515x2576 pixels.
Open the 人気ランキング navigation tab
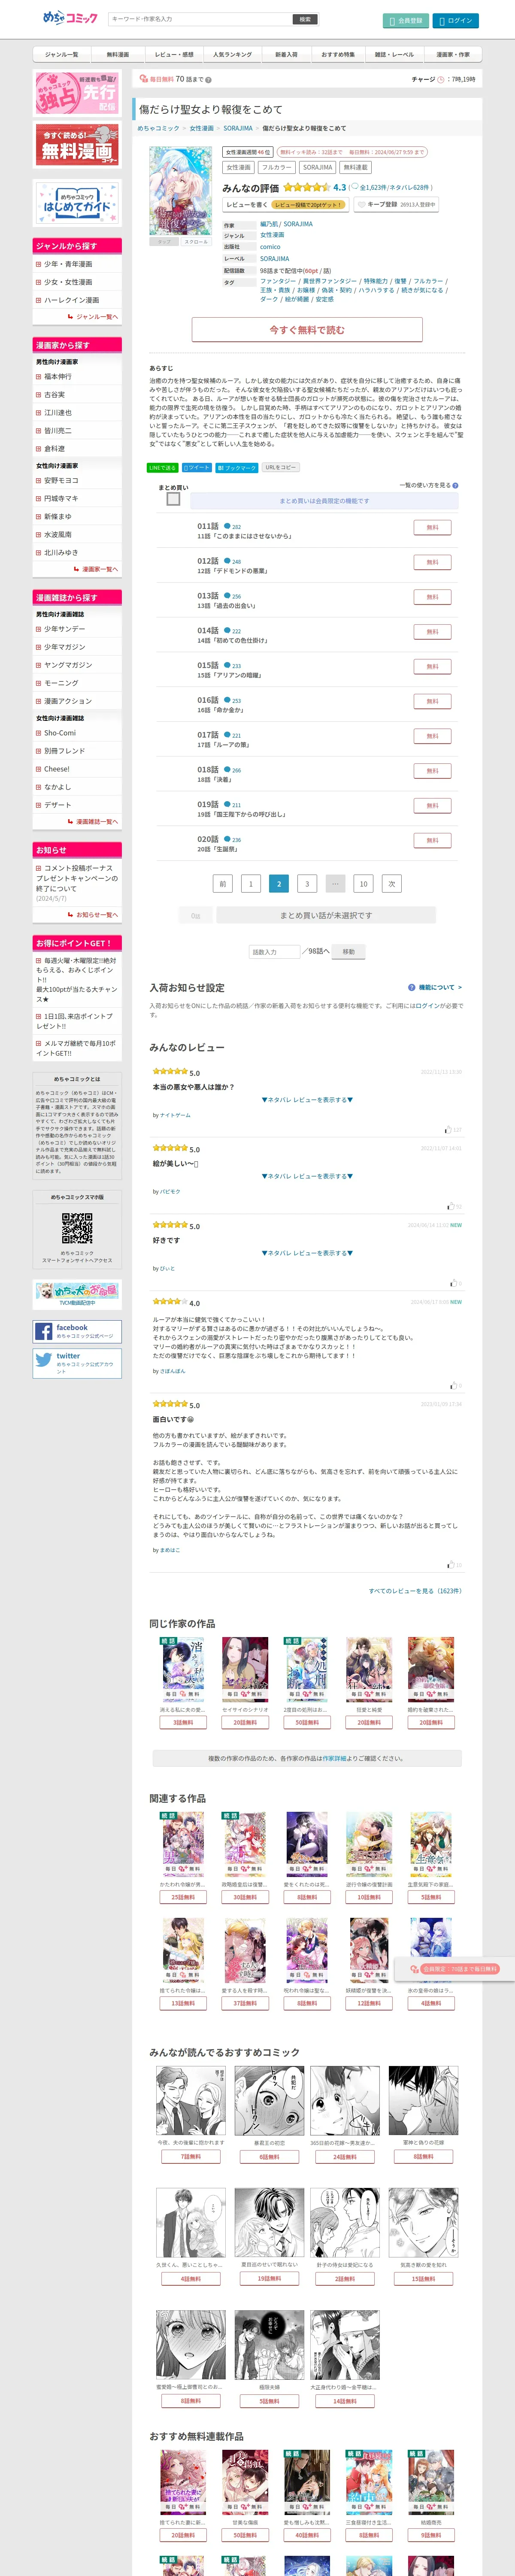pos(232,54)
